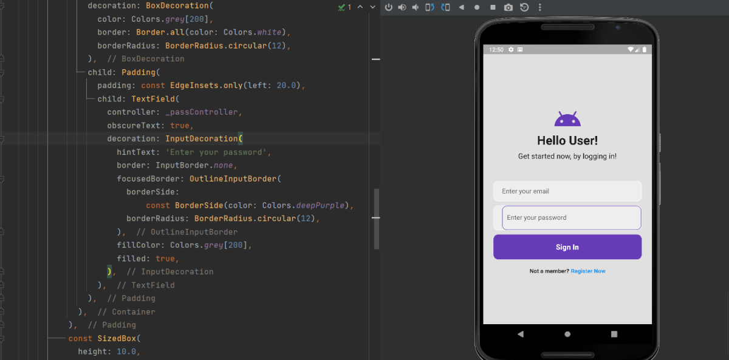Click 'filled: true' line in code
The width and height of the screenshot is (729, 360).
[x=148, y=259]
